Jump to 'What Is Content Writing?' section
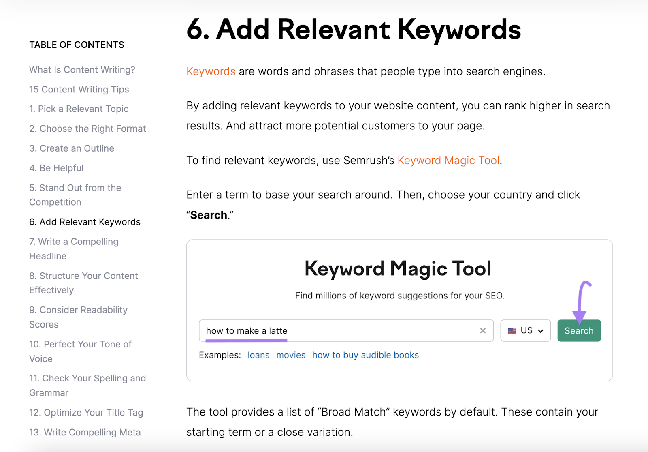This screenshot has width=648, height=452. [82, 70]
